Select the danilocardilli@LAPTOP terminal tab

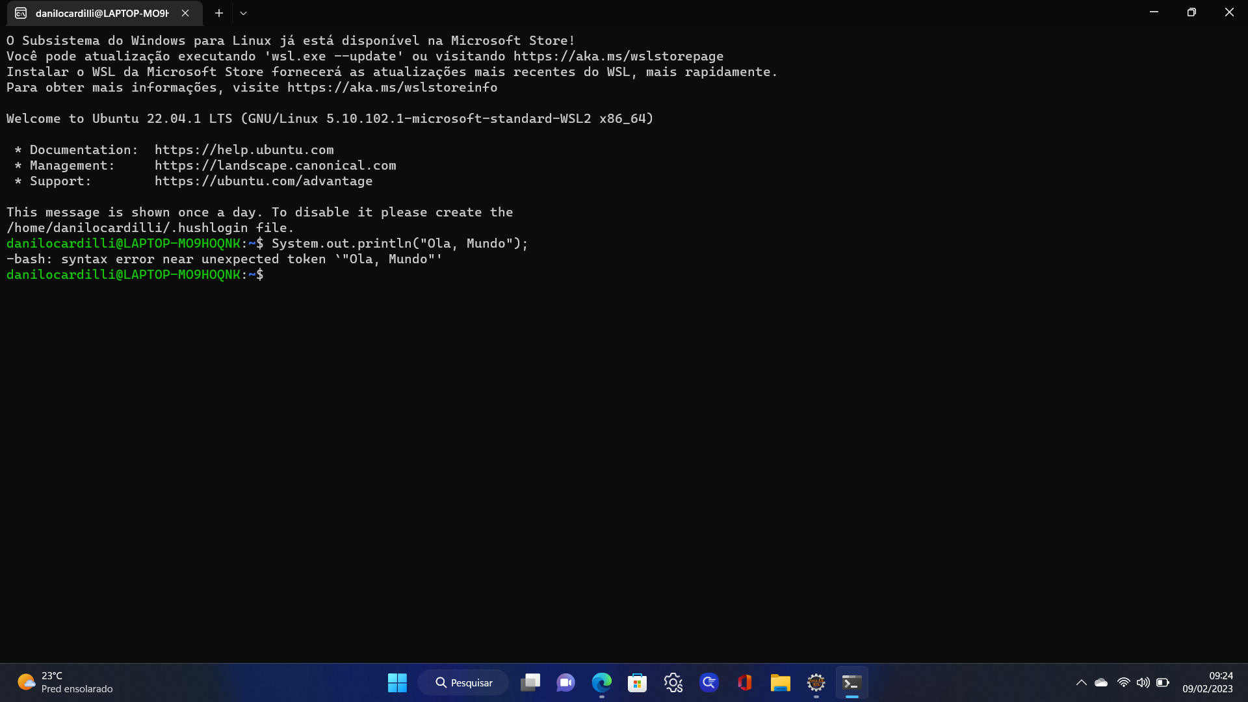[x=104, y=13]
